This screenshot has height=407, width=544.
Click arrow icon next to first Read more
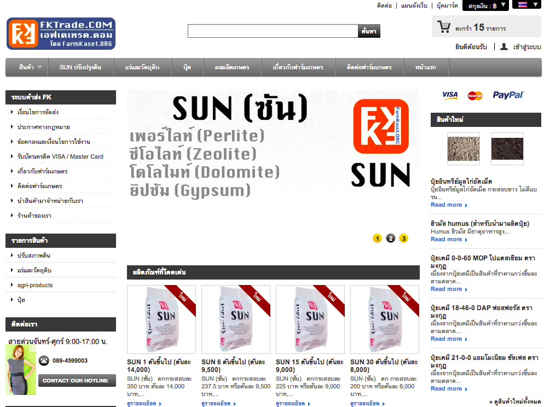466,205
